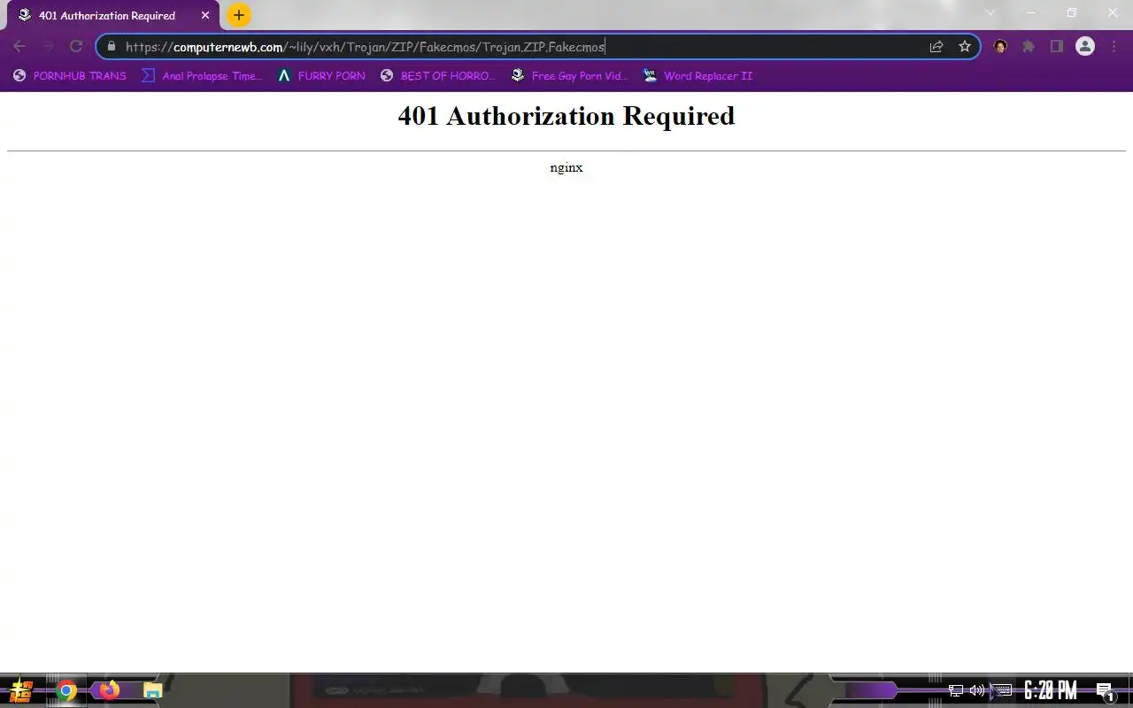Screen dimensions: 1133x708
Task: Open a new tab with the plus button
Action: coord(239,15)
